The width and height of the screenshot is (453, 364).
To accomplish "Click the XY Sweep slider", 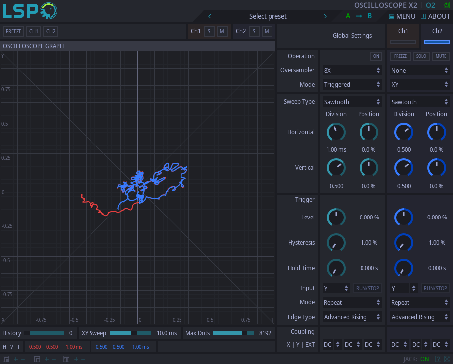I will [x=131, y=333].
